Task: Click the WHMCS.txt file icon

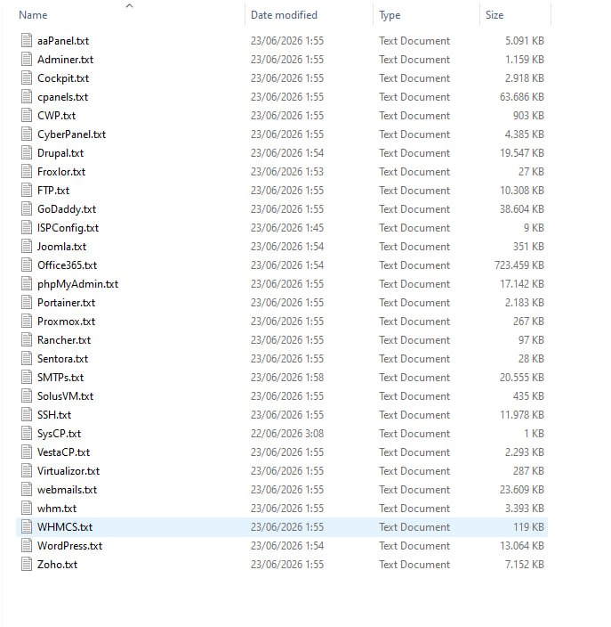Action: pyautogui.click(x=27, y=526)
